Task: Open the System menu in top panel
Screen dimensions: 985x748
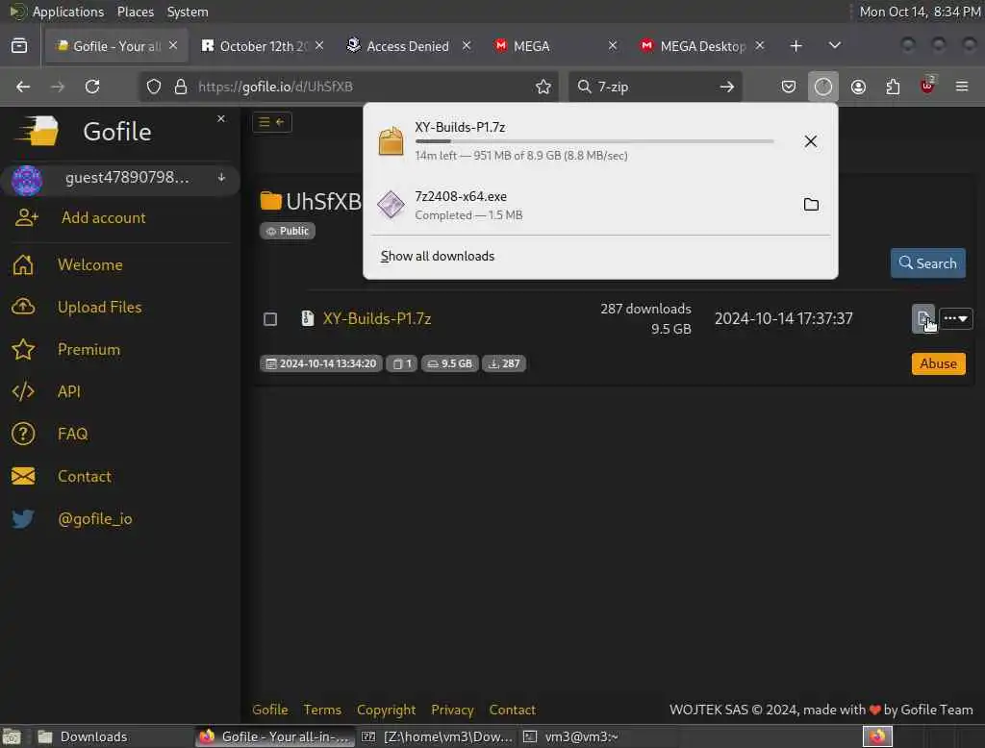Action: pos(188,12)
